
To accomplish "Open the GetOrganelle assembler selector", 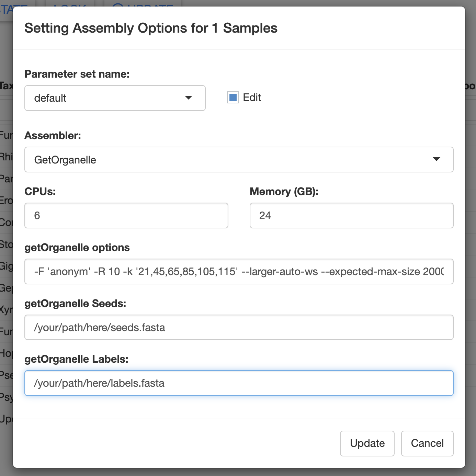I will tap(239, 160).
